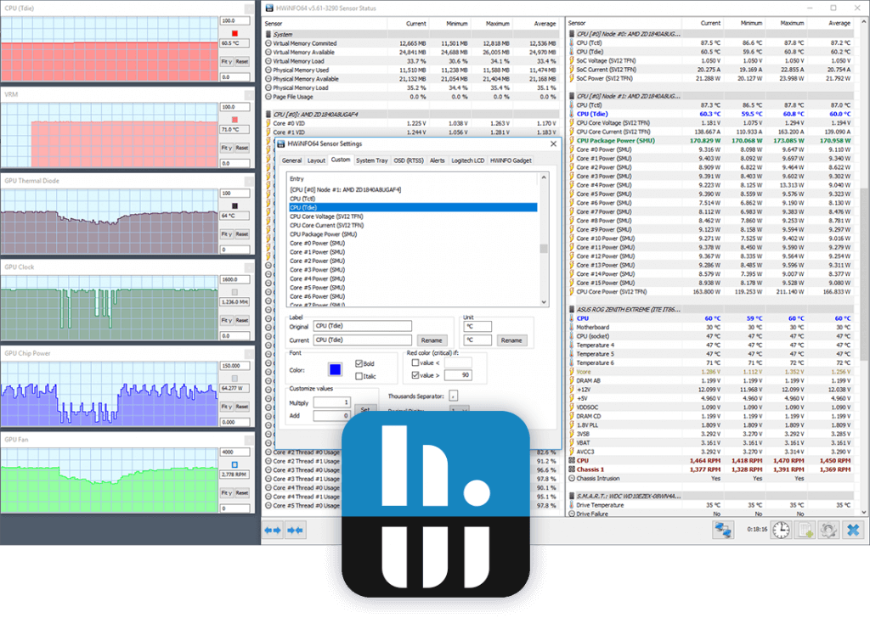The image size is (870, 618).
Task: Click Reset in GPU Thermal Diode graph
Action: coord(242,234)
